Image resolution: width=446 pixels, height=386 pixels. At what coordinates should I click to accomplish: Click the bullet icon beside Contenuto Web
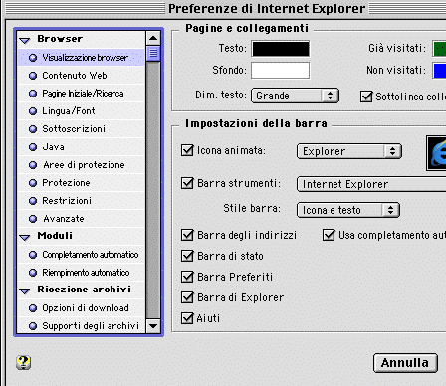coord(33,76)
